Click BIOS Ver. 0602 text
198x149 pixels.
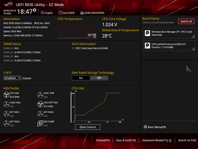click(42, 23)
